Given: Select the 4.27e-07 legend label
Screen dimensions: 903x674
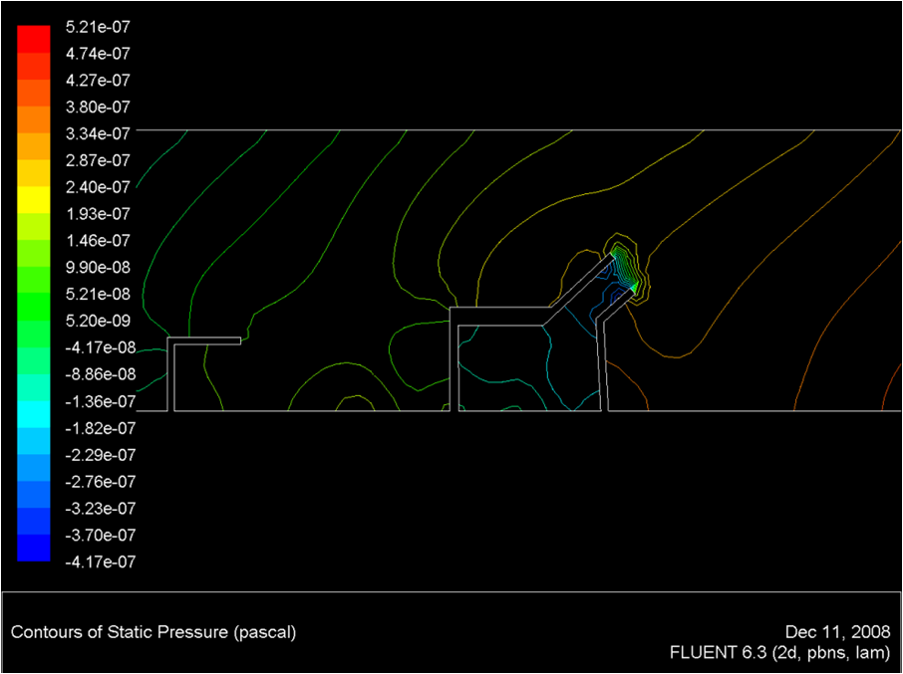Looking at the screenshot, I should pyautogui.click(x=98, y=80).
